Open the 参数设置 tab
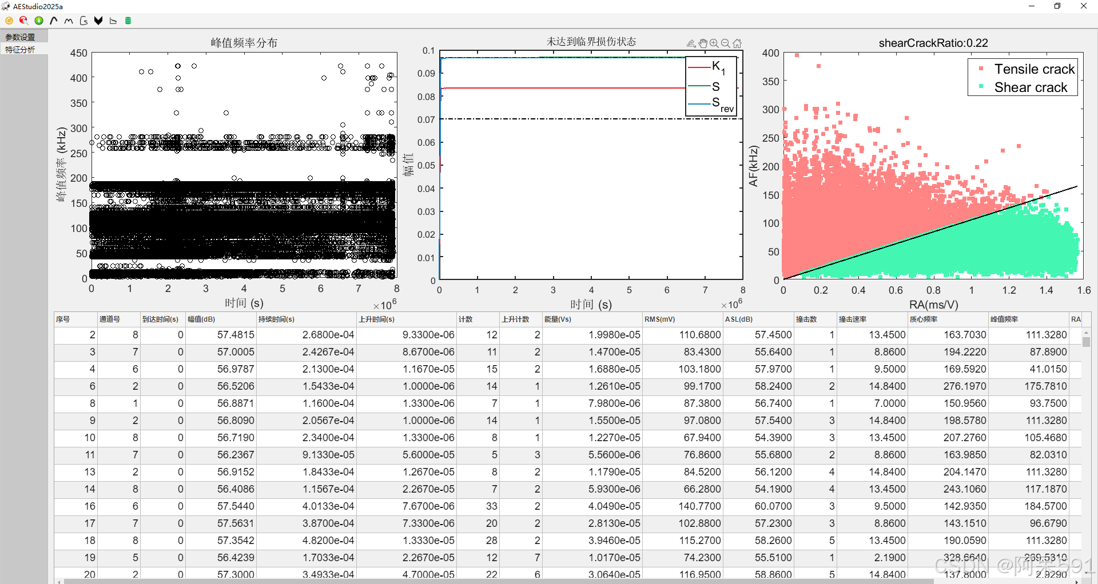The image size is (1098, 584). click(x=23, y=37)
